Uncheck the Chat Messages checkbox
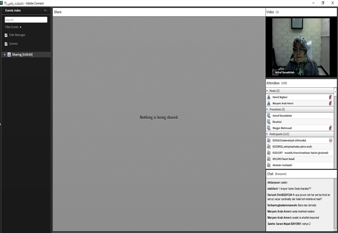Image resolution: width=338 pixels, height=233 pixels. click(6, 35)
